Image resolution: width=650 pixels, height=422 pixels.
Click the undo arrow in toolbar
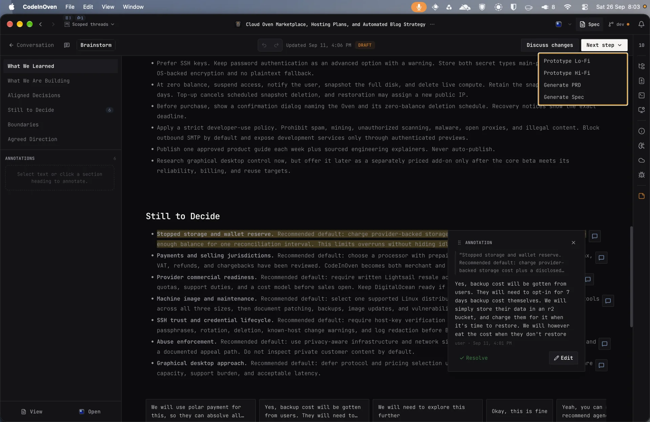coord(264,45)
